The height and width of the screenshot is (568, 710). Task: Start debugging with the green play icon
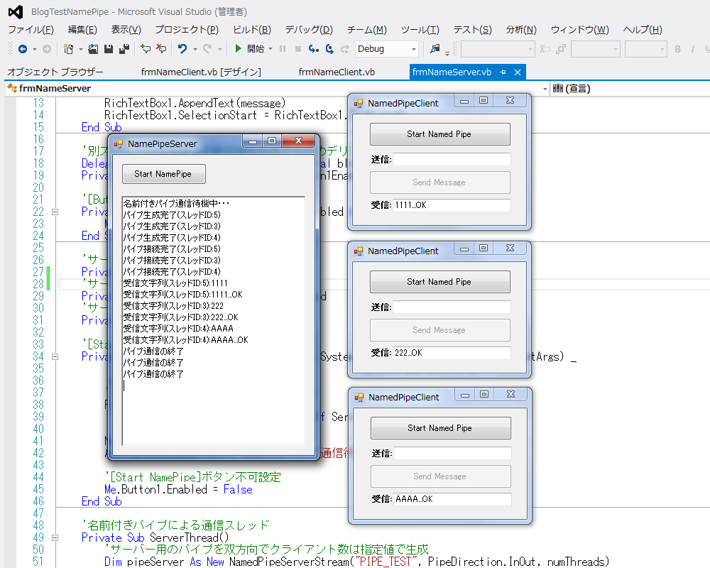point(238,48)
